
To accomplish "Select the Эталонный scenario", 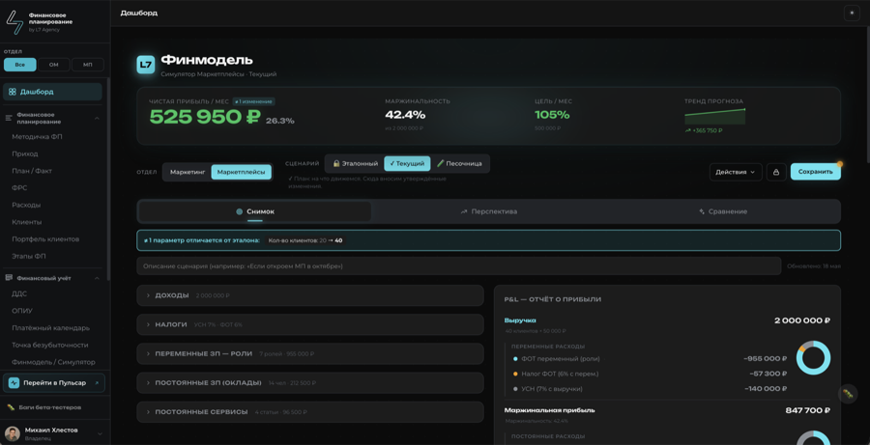I will [x=355, y=163].
